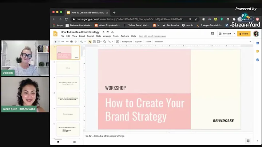This screenshot has width=262, height=147.
Task: Open the Present options dropdown arrow
Action: (234, 33)
